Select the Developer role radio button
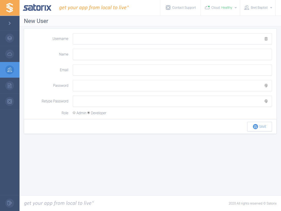This screenshot has width=281, height=211. click(88, 113)
